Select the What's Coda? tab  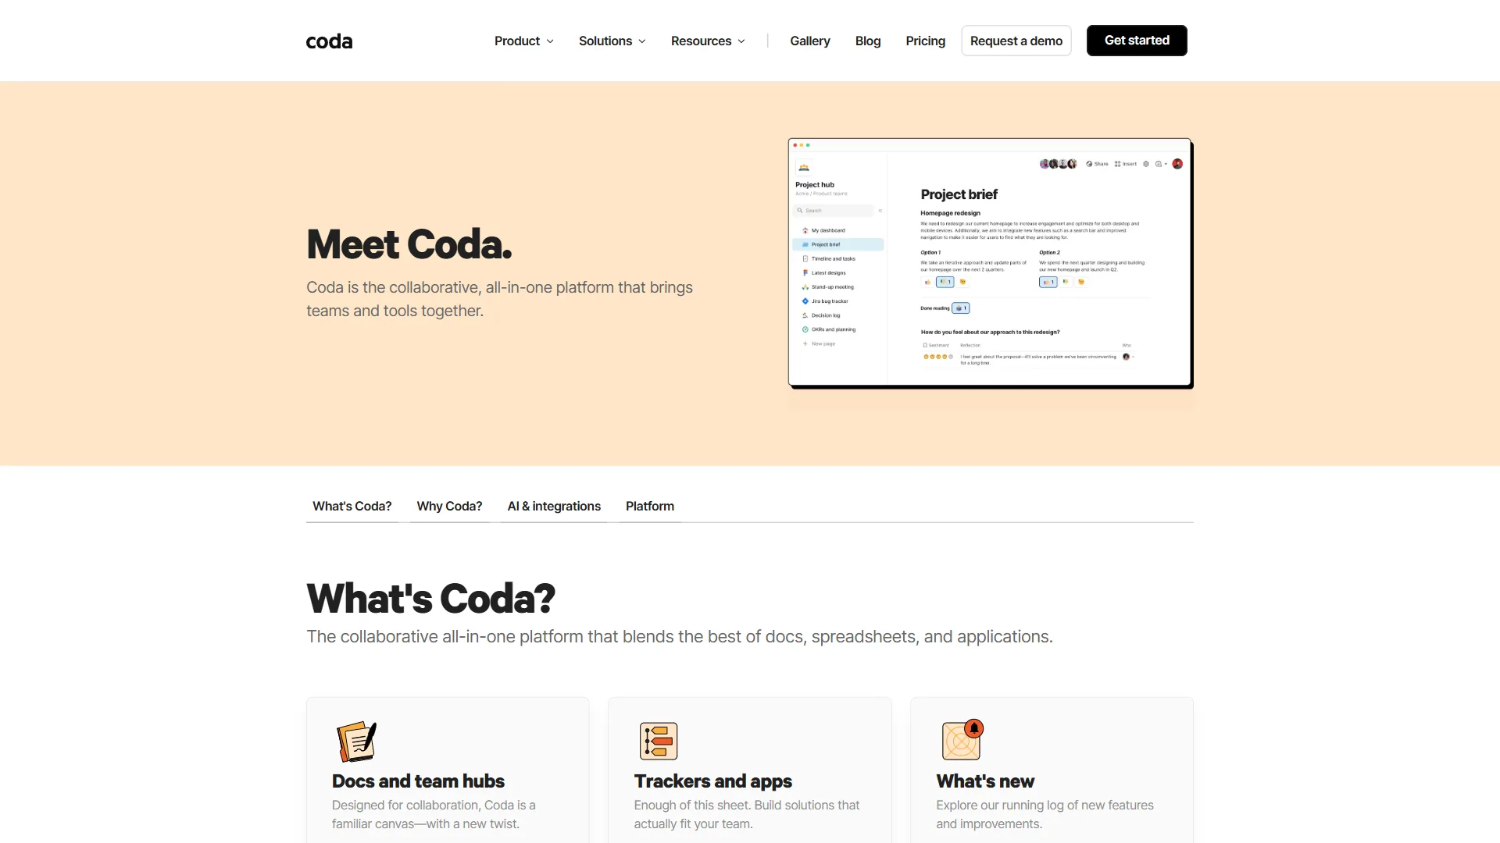(x=352, y=507)
